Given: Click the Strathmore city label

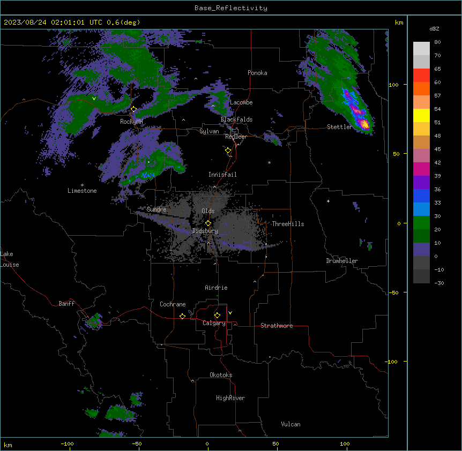Looking at the screenshot, I should click(x=277, y=326).
